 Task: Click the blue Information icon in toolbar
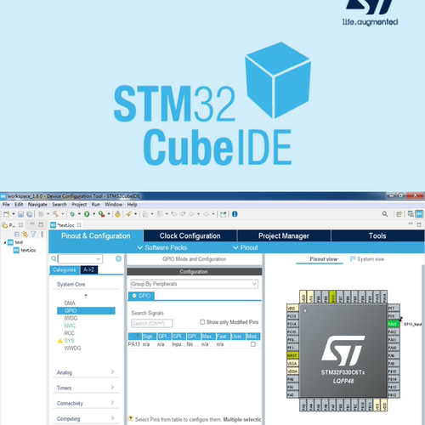pos(235,214)
